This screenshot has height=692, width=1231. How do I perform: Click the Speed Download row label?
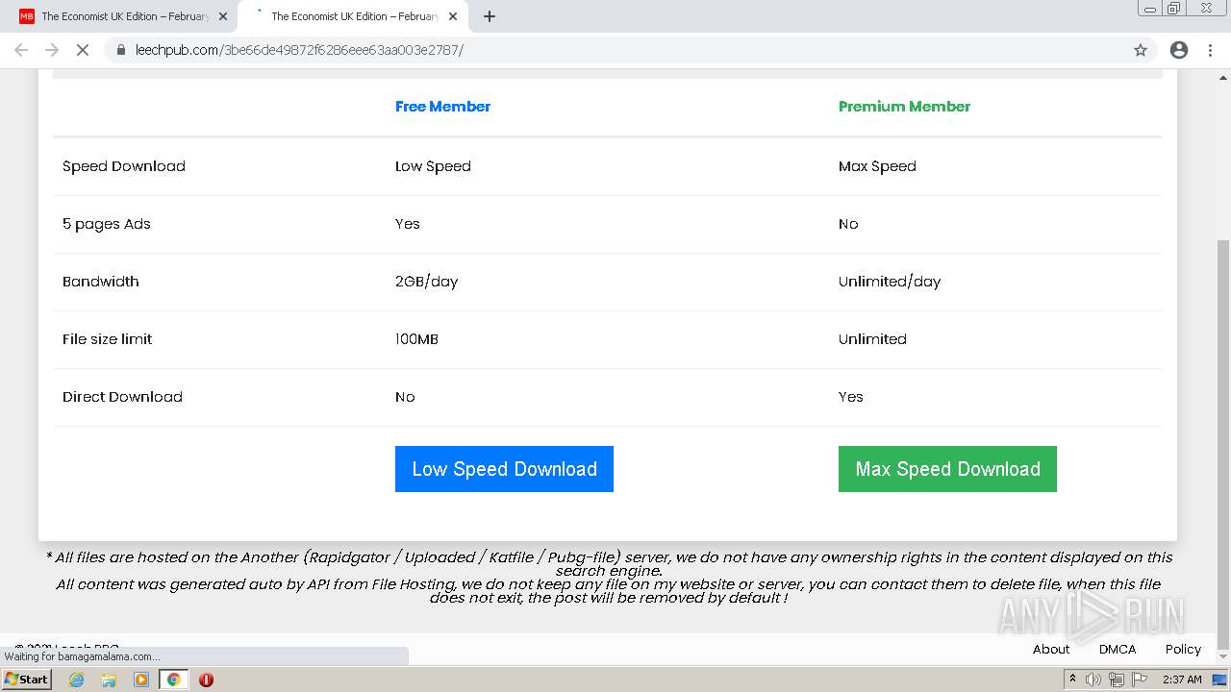point(124,166)
